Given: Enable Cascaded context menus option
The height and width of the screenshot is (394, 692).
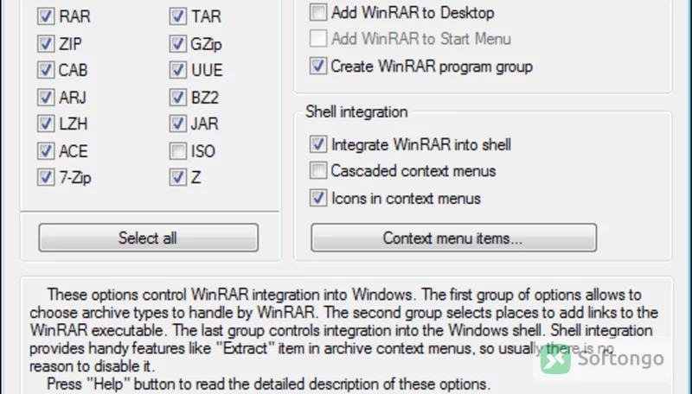Looking at the screenshot, I should tap(318, 171).
